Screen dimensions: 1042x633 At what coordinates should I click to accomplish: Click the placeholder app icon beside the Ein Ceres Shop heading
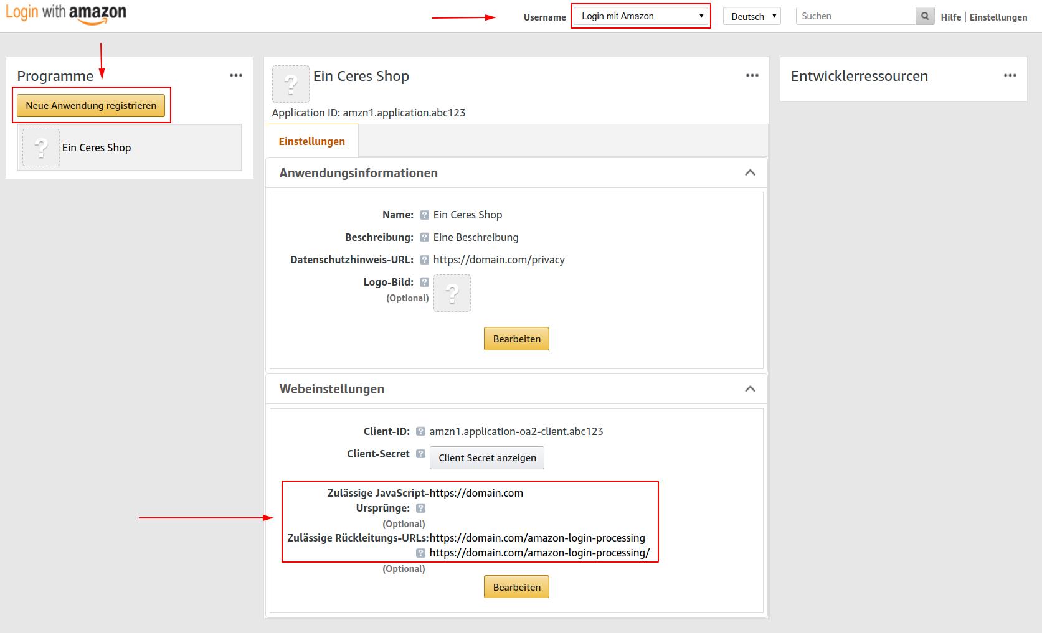[291, 84]
